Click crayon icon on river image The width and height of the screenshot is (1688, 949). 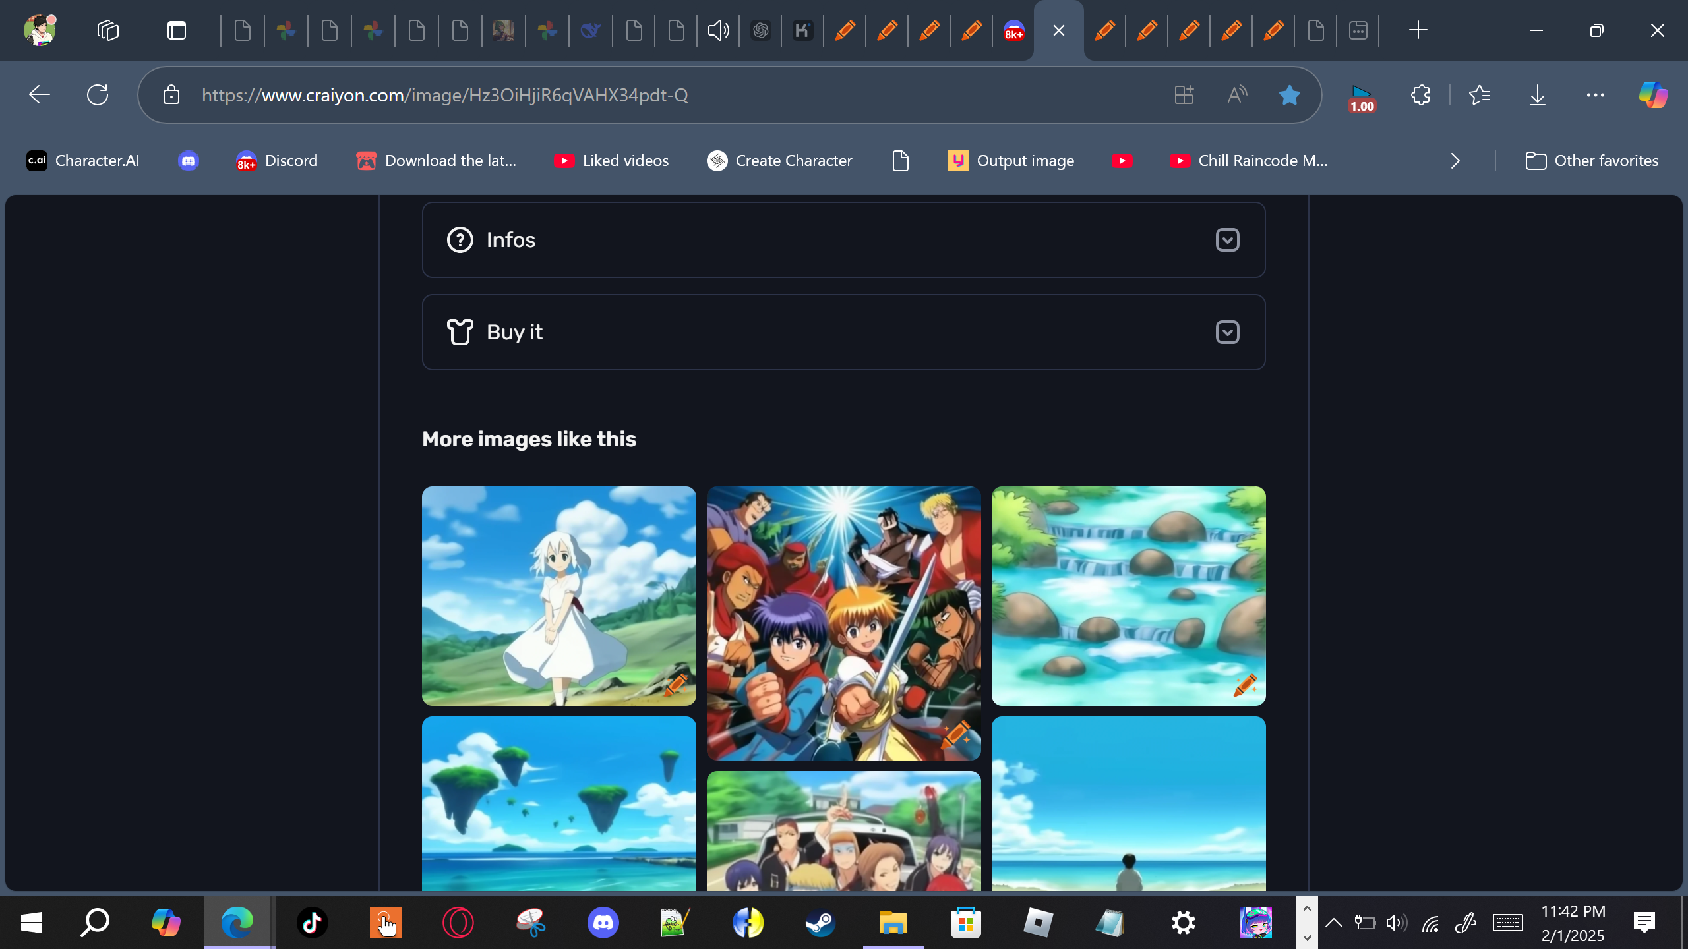click(x=1244, y=685)
